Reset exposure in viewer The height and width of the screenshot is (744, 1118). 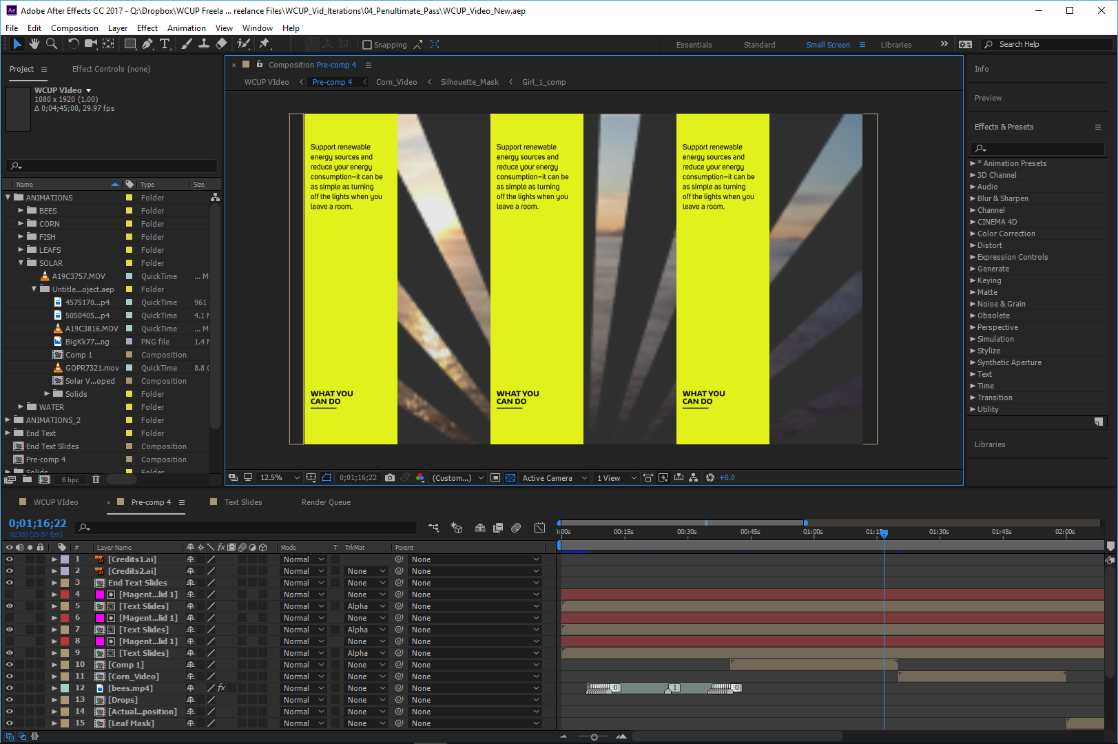pos(710,477)
